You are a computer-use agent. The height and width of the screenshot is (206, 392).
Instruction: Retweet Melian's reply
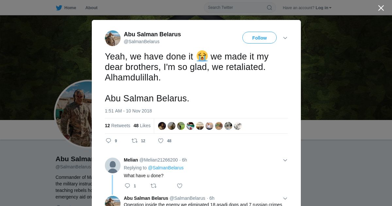154,186
